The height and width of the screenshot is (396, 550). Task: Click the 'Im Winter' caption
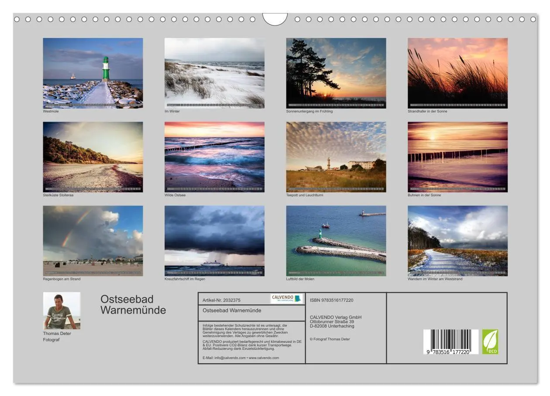click(172, 111)
